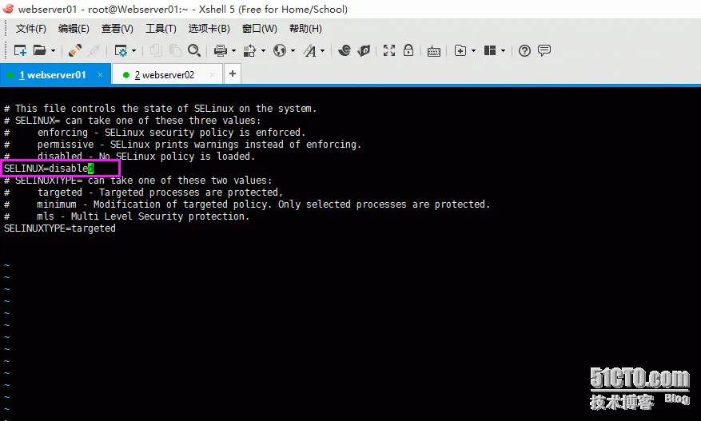Create a new session with toolbar icon
Image resolution: width=701 pixels, height=421 pixels.
pyautogui.click(x=20, y=50)
